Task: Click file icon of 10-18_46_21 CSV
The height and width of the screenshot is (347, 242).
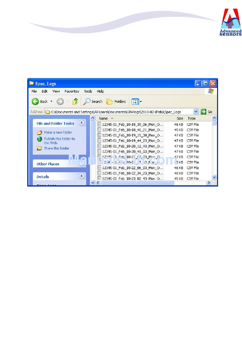Action: 99,130
